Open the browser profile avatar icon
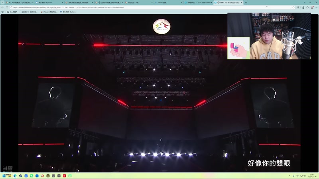319x179 pixels. (x=312, y=8)
